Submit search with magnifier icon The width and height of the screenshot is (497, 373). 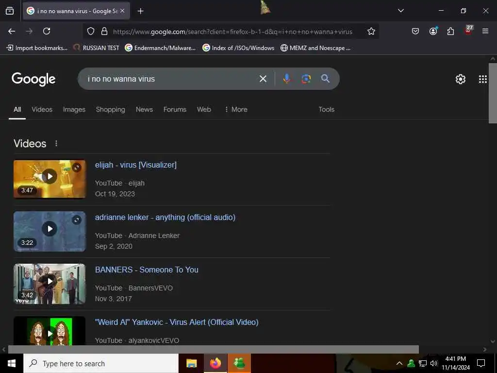click(x=326, y=78)
